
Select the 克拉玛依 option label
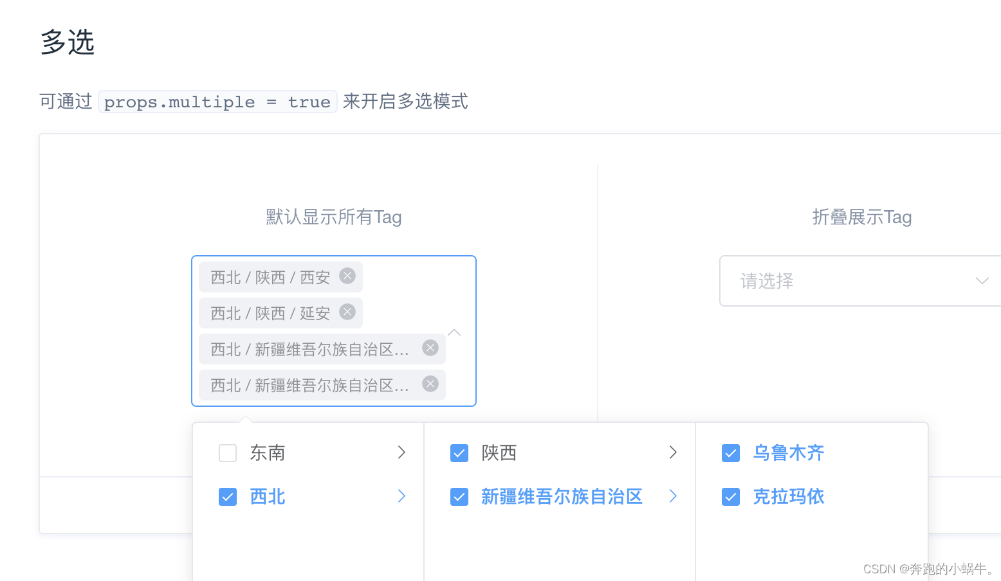tap(789, 497)
